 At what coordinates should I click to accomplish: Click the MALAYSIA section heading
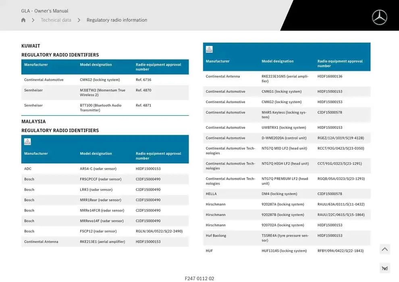pos(33,122)
